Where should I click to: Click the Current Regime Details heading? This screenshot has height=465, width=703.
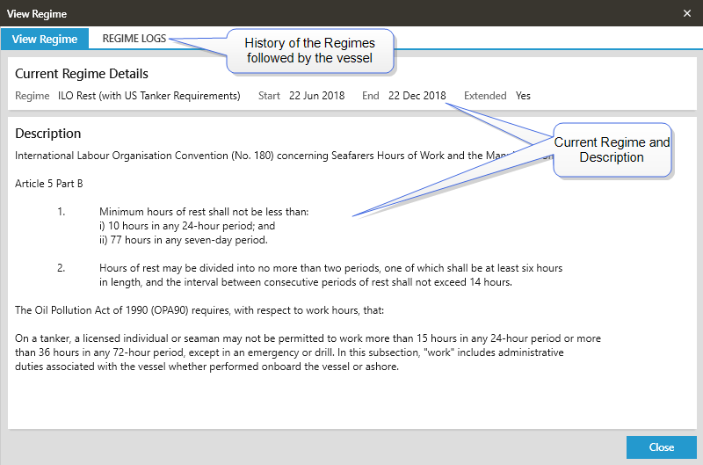[82, 74]
